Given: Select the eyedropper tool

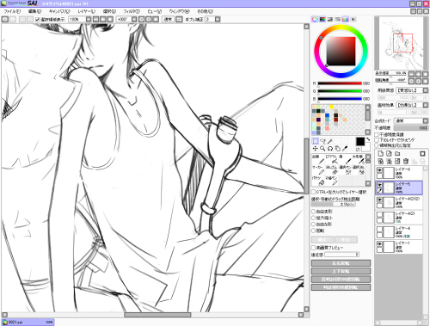Looking at the screenshot, I should pyautogui.click(x=345, y=148).
